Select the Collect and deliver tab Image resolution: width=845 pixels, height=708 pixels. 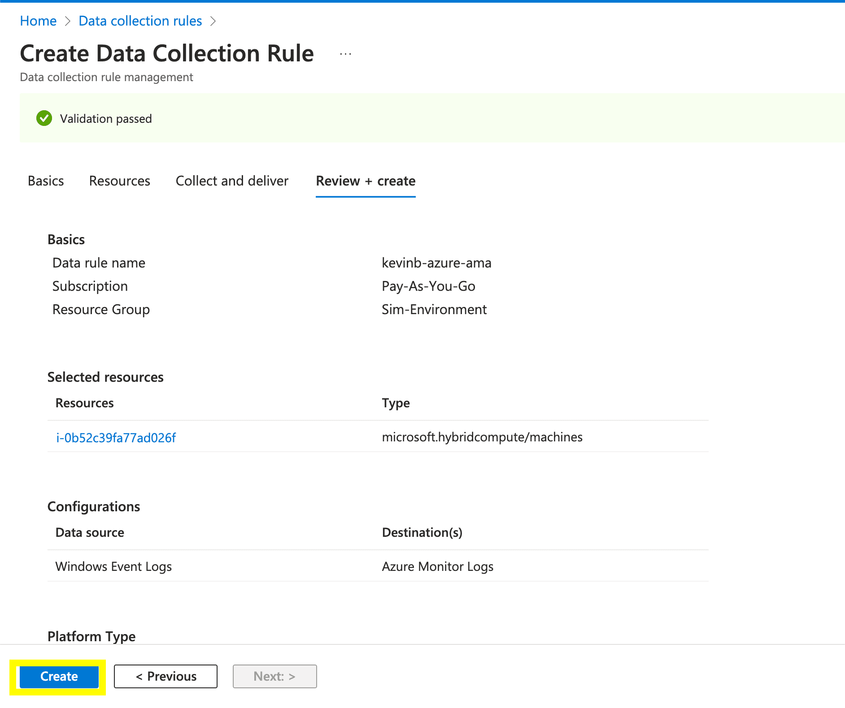click(232, 181)
